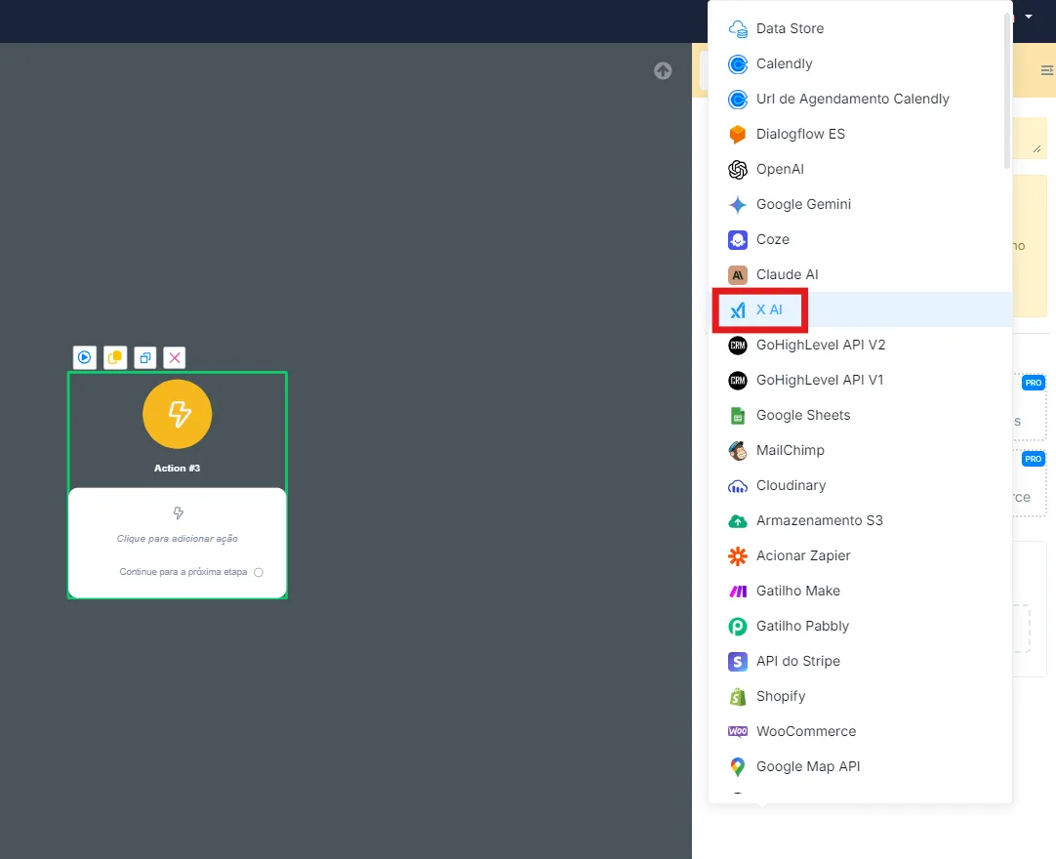Click the Coze logo icon

click(x=738, y=239)
